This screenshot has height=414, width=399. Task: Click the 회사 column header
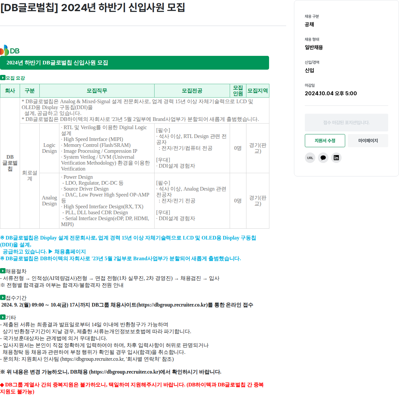point(10,91)
